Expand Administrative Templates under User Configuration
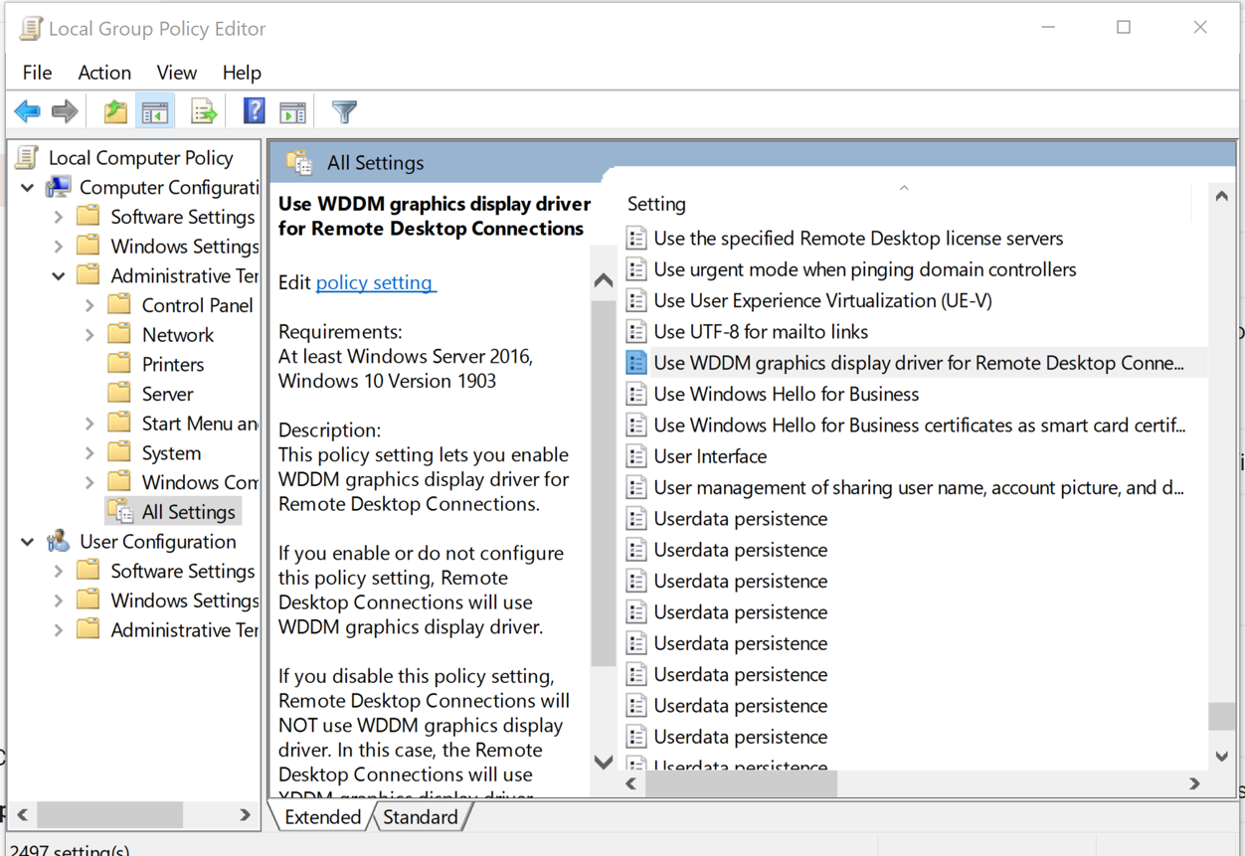The image size is (1245, 856). [59, 629]
